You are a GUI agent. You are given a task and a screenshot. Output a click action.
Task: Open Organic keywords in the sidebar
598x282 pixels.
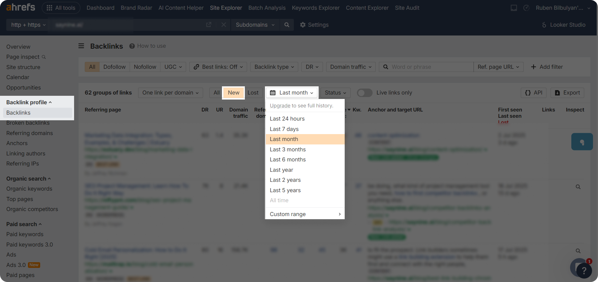pos(29,189)
